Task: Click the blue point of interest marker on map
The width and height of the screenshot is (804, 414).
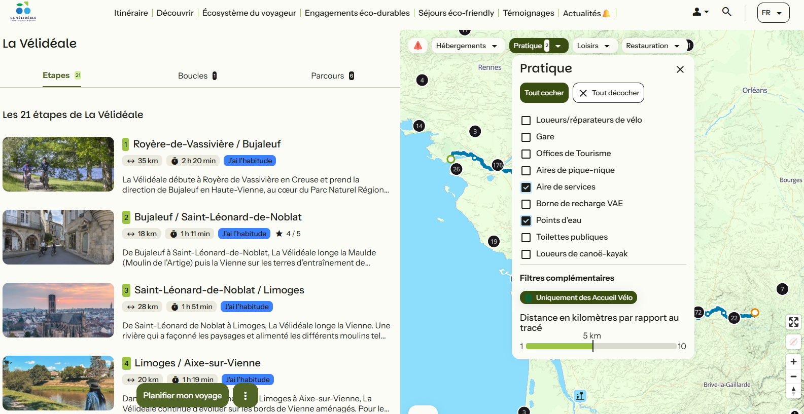Action: pos(580,396)
